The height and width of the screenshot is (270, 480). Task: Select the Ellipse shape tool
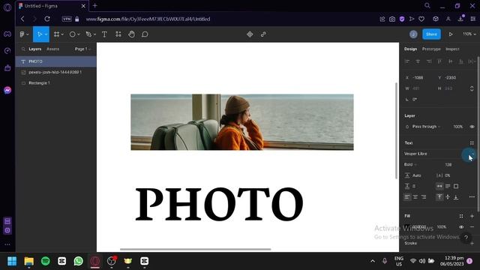coord(72,34)
